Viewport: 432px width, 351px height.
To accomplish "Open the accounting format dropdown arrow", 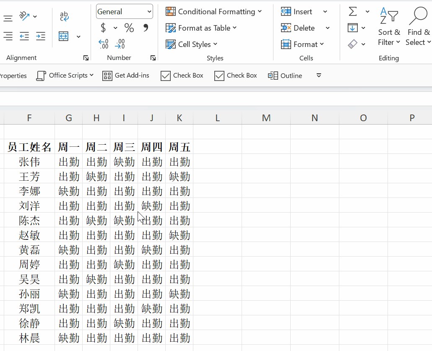I will 115,28.
